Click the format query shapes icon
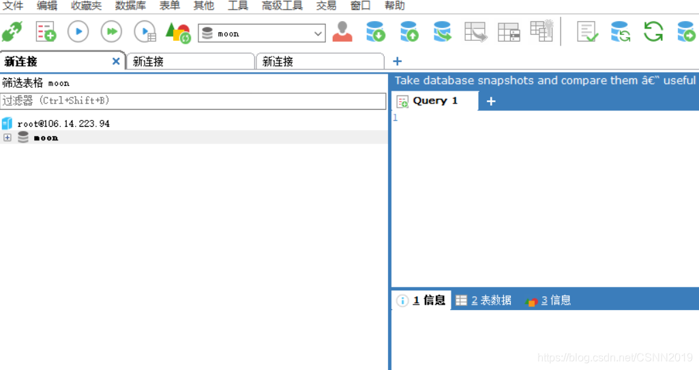 pyautogui.click(x=178, y=33)
